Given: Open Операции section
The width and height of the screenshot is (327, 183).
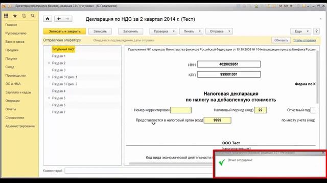Looking at the screenshot, I should [12, 101].
